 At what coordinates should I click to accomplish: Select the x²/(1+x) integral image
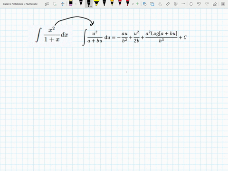click(x=50, y=36)
